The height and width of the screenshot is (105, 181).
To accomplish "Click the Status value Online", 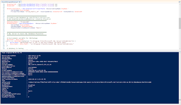I will click(x=31, y=69).
